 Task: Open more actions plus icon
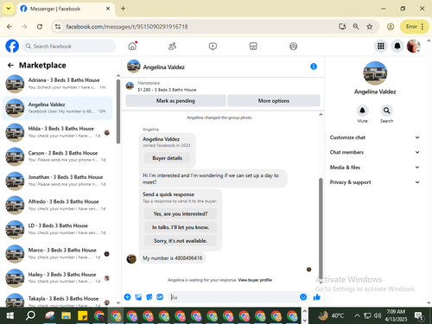pos(127,297)
